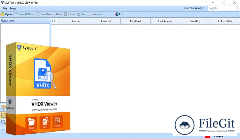The width and height of the screenshot is (240, 139).
Task: Click the SysTools app icon in the title bar
Action: point(3,3)
